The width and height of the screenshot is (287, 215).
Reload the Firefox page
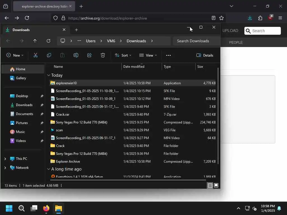coord(27,18)
